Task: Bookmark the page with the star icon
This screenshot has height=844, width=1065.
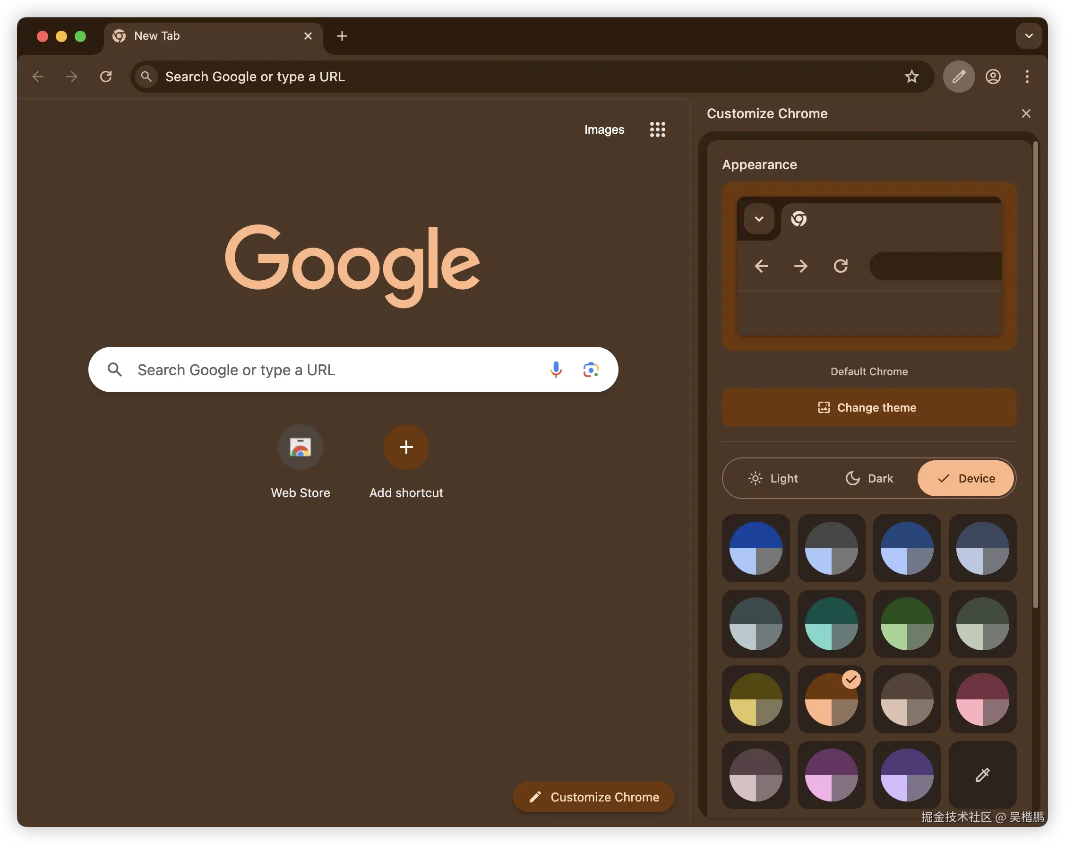Action: point(912,77)
